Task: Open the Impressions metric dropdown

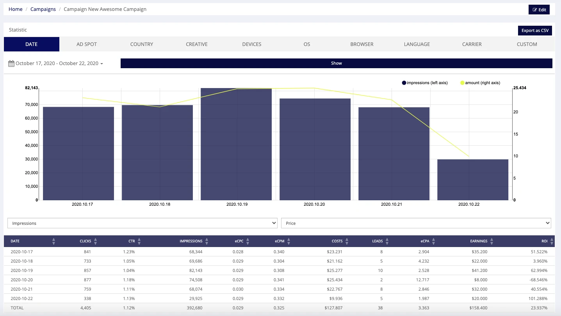Action: [x=142, y=223]
